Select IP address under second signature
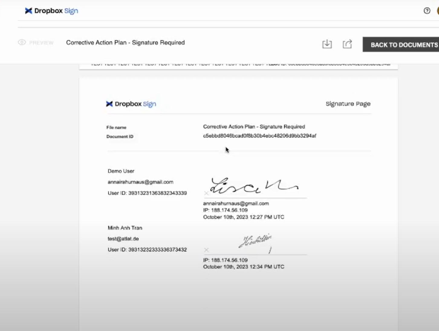The image size is (439, 331). (x=225, y=260)
